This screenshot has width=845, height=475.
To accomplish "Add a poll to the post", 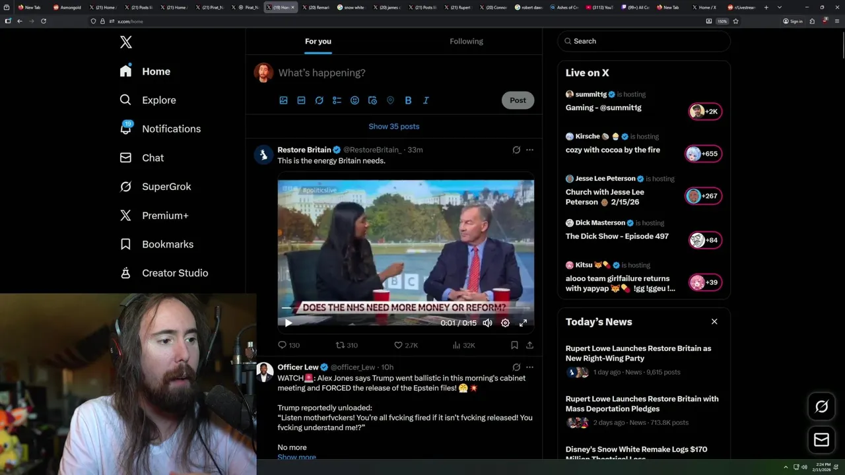I will (337, 100).
